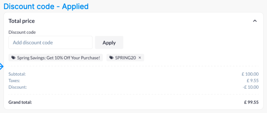Click the Discount code - Applied title
Viewport: 267px width, 113px height.
pos(46,6)
